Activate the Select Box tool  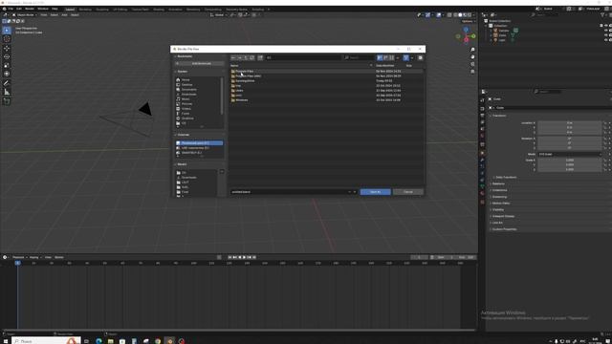tap(7, 30)
